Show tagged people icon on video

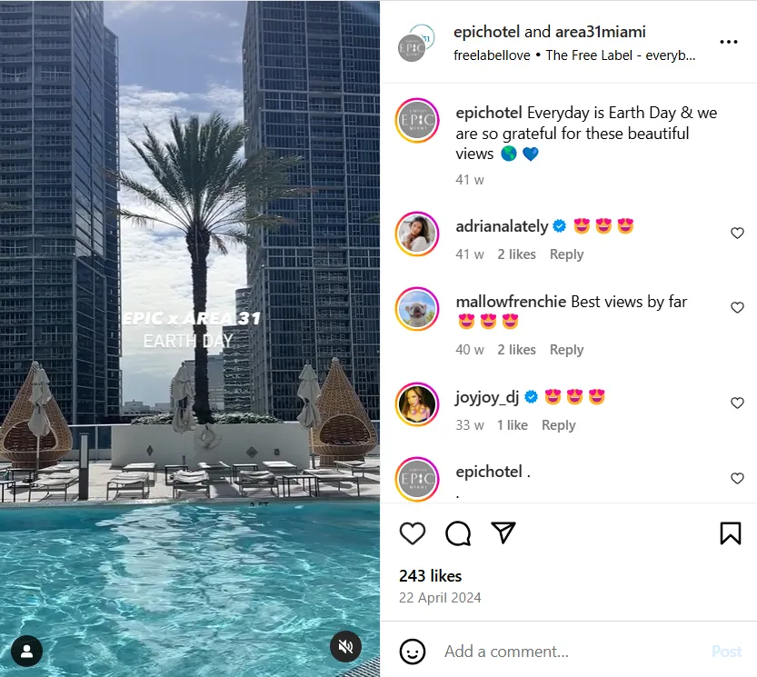coord(27,651)
